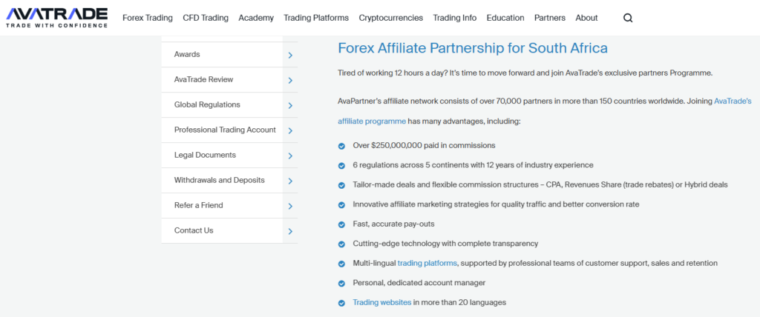Click the 'Innovative affiliate marketing strategies' text
760x317 pixels.
tap(496, 204)
